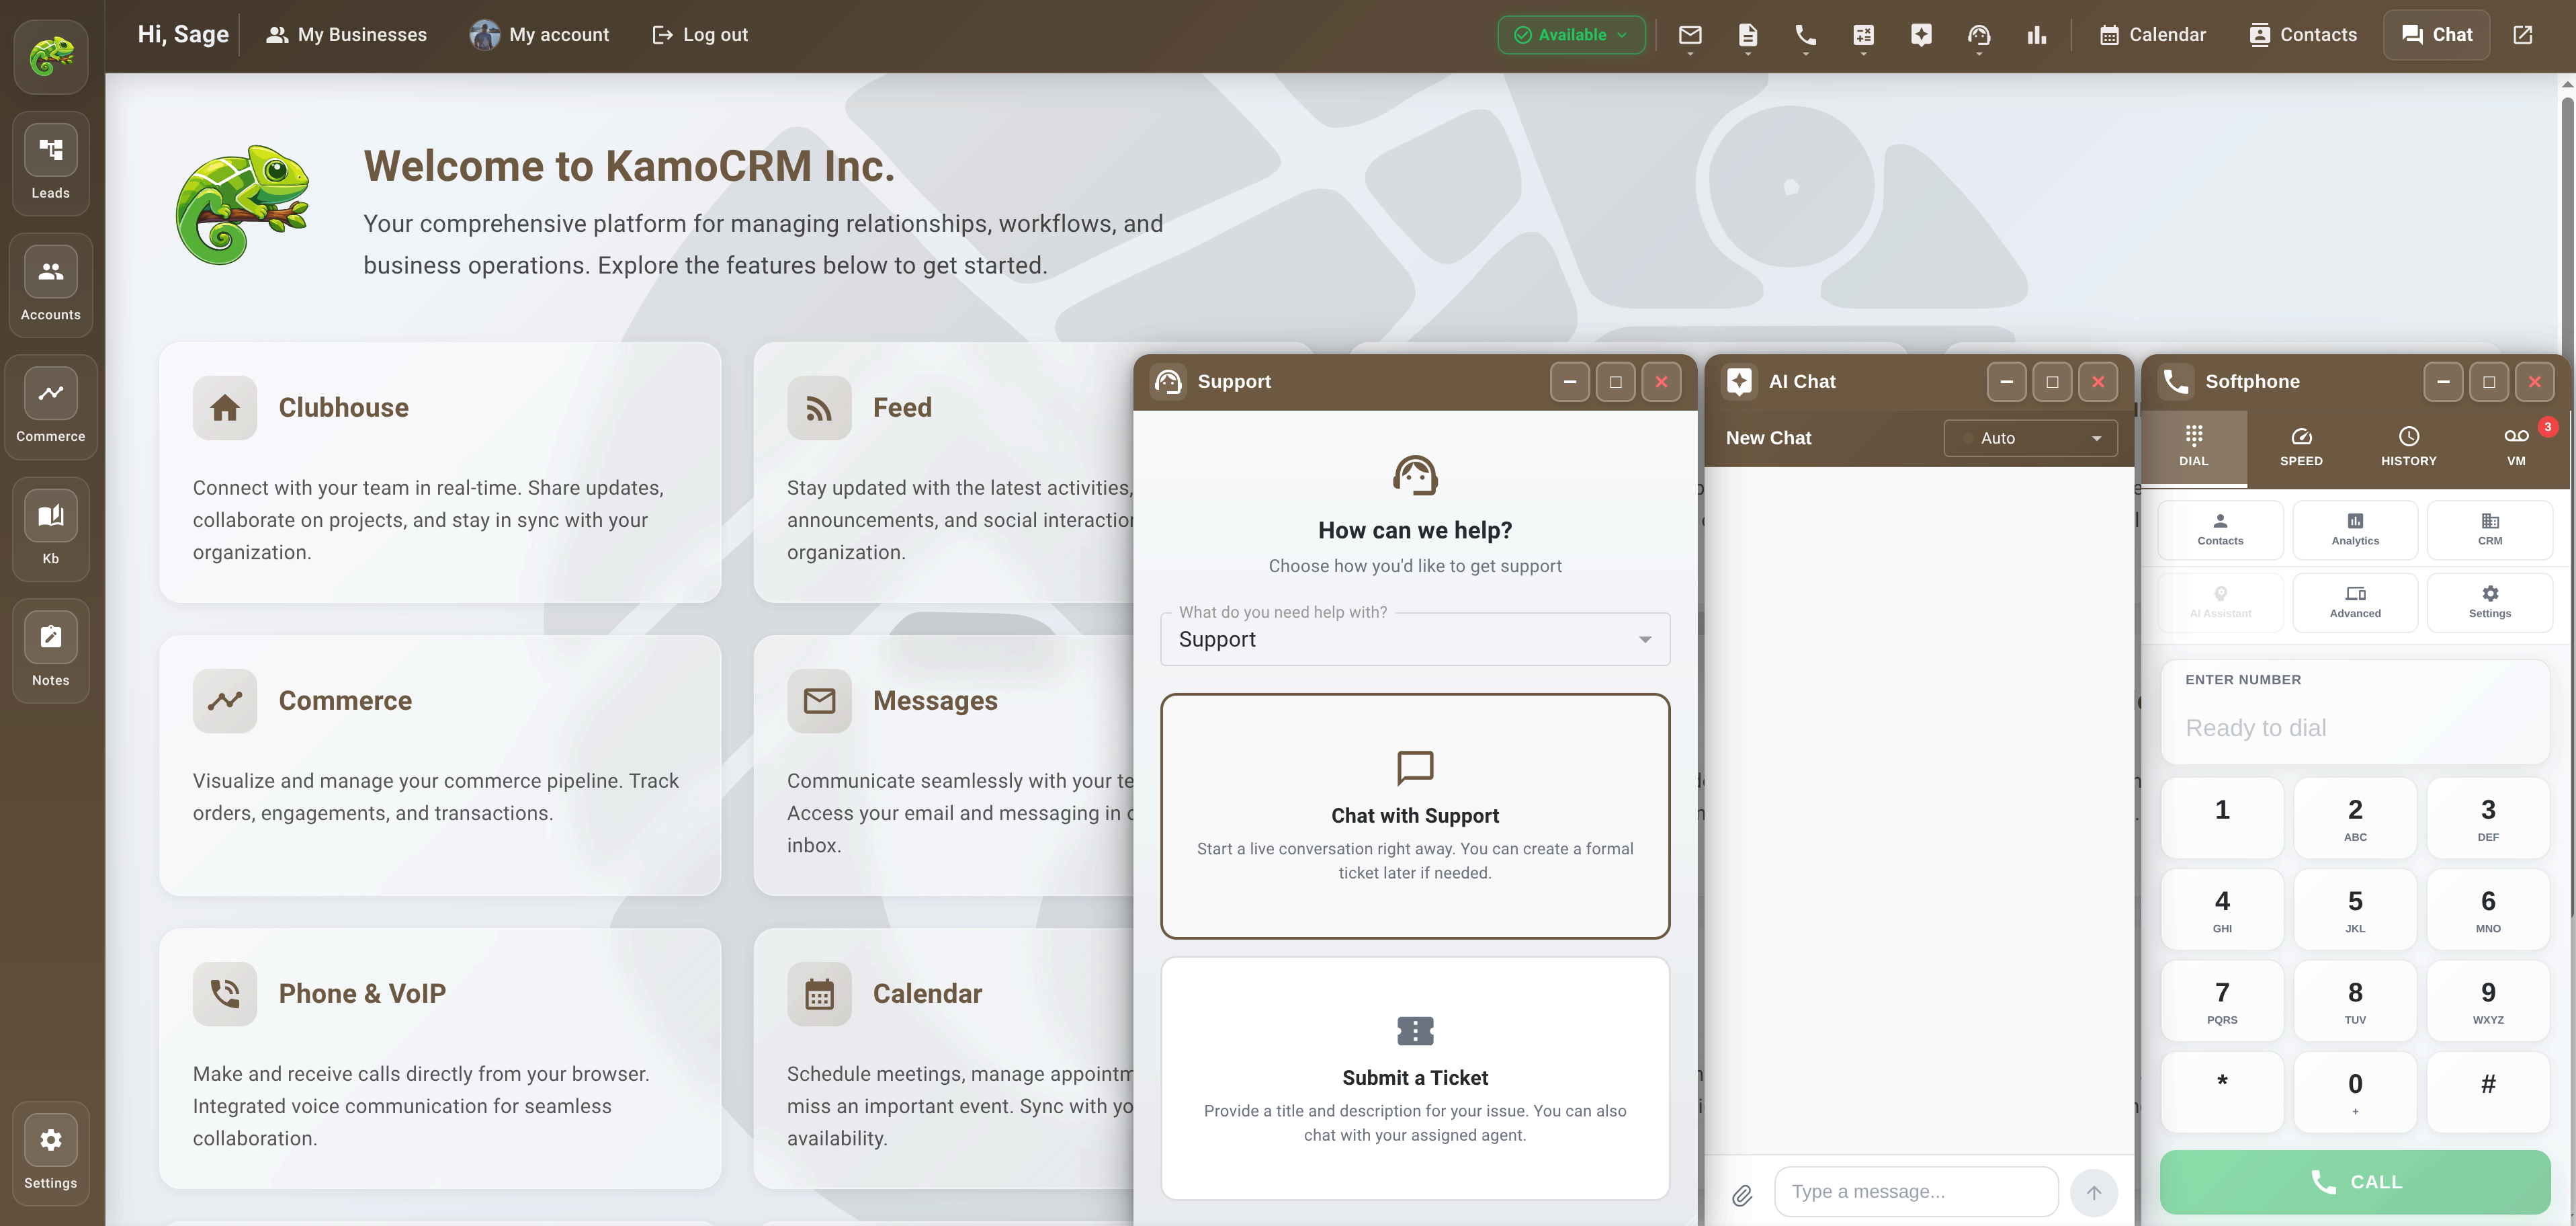
Task: Select the Chat with Support option
Action: pyautogui.click(x=1415, y=816)
